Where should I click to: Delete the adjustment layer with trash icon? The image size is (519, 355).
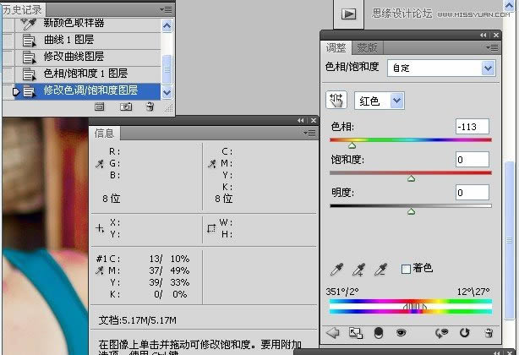[x=488, y=333]
